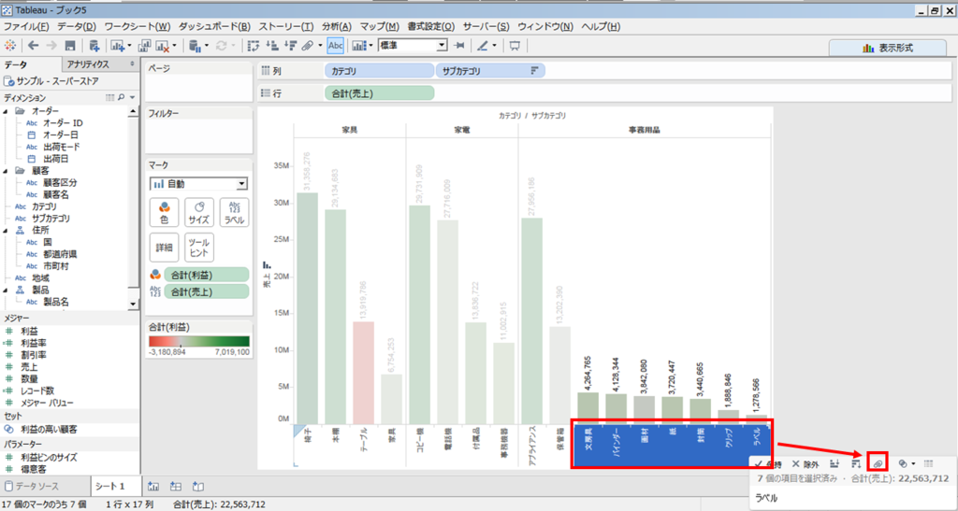Image resolution: width=958 pixels, height=511 pixels.
Task: Click the new dashboard icon by sheet tabs
Action: pos(176,486)
